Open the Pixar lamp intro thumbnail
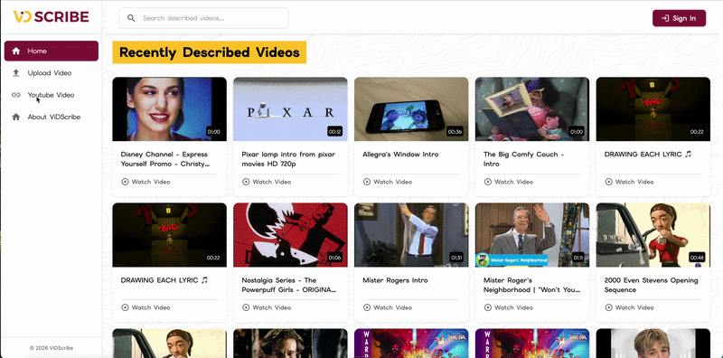The height and width of the screenshot is (358, 723). click(x=290, y=108)
